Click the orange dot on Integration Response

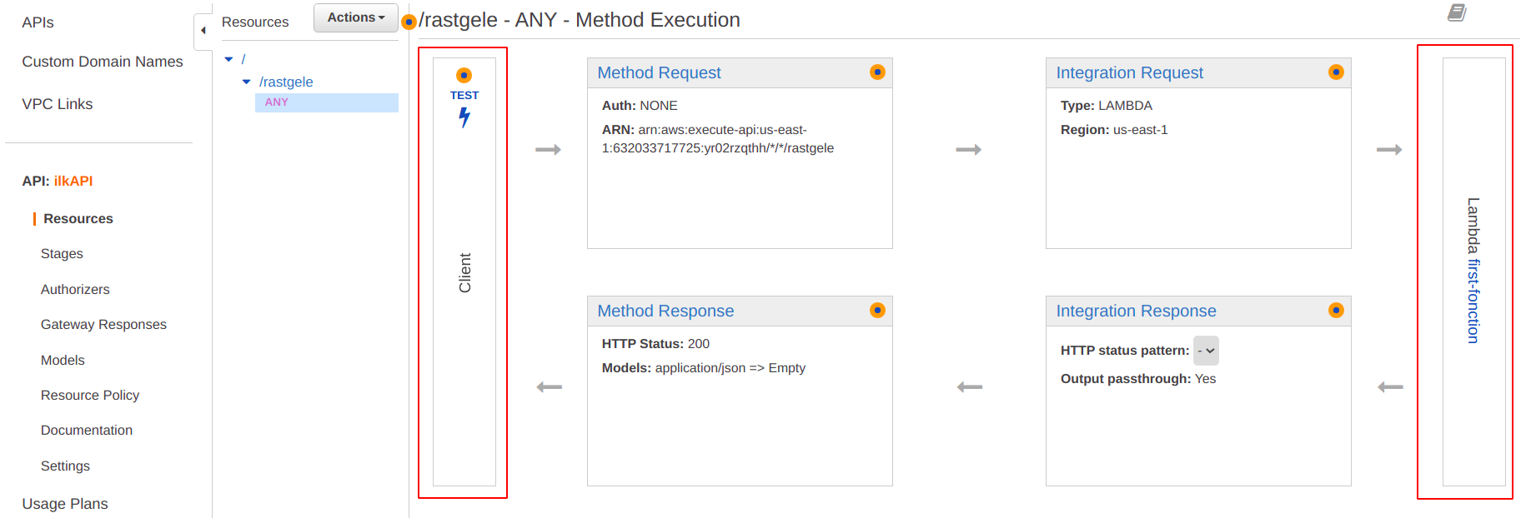point(1336,311)
